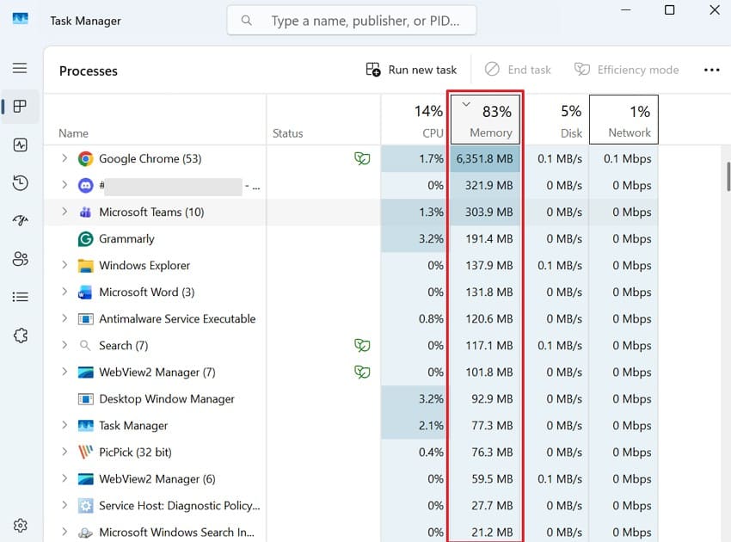Click efficiency leaf icon for WebView2 Manager (7)
This screenshot has width=731, height=542.
point(362,372)
